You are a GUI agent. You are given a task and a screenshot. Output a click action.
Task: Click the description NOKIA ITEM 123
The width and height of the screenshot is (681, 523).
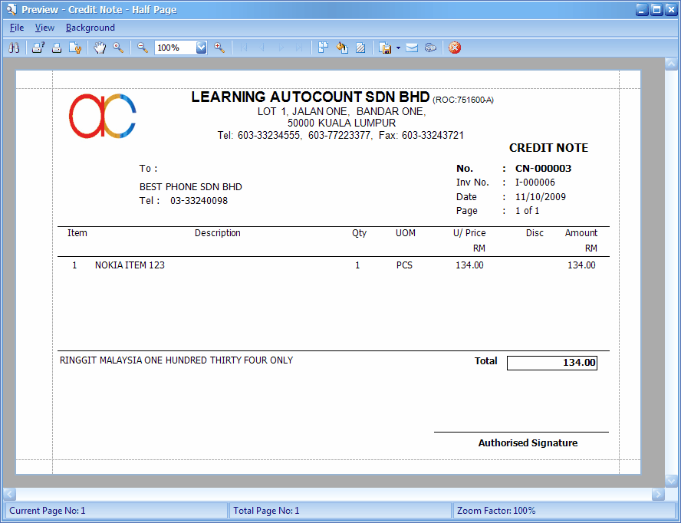(130, 265)
